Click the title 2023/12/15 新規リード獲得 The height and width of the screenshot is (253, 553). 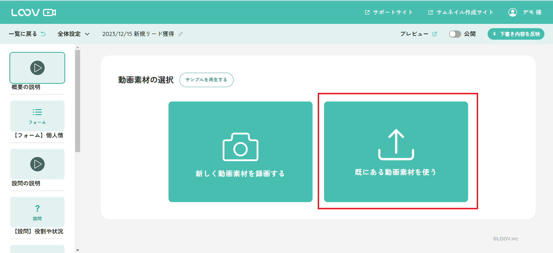click(138, 34)
